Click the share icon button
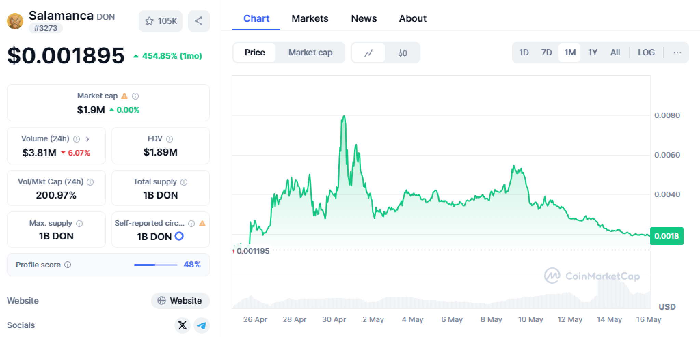The image size is (700, 337). pos(199,21)
